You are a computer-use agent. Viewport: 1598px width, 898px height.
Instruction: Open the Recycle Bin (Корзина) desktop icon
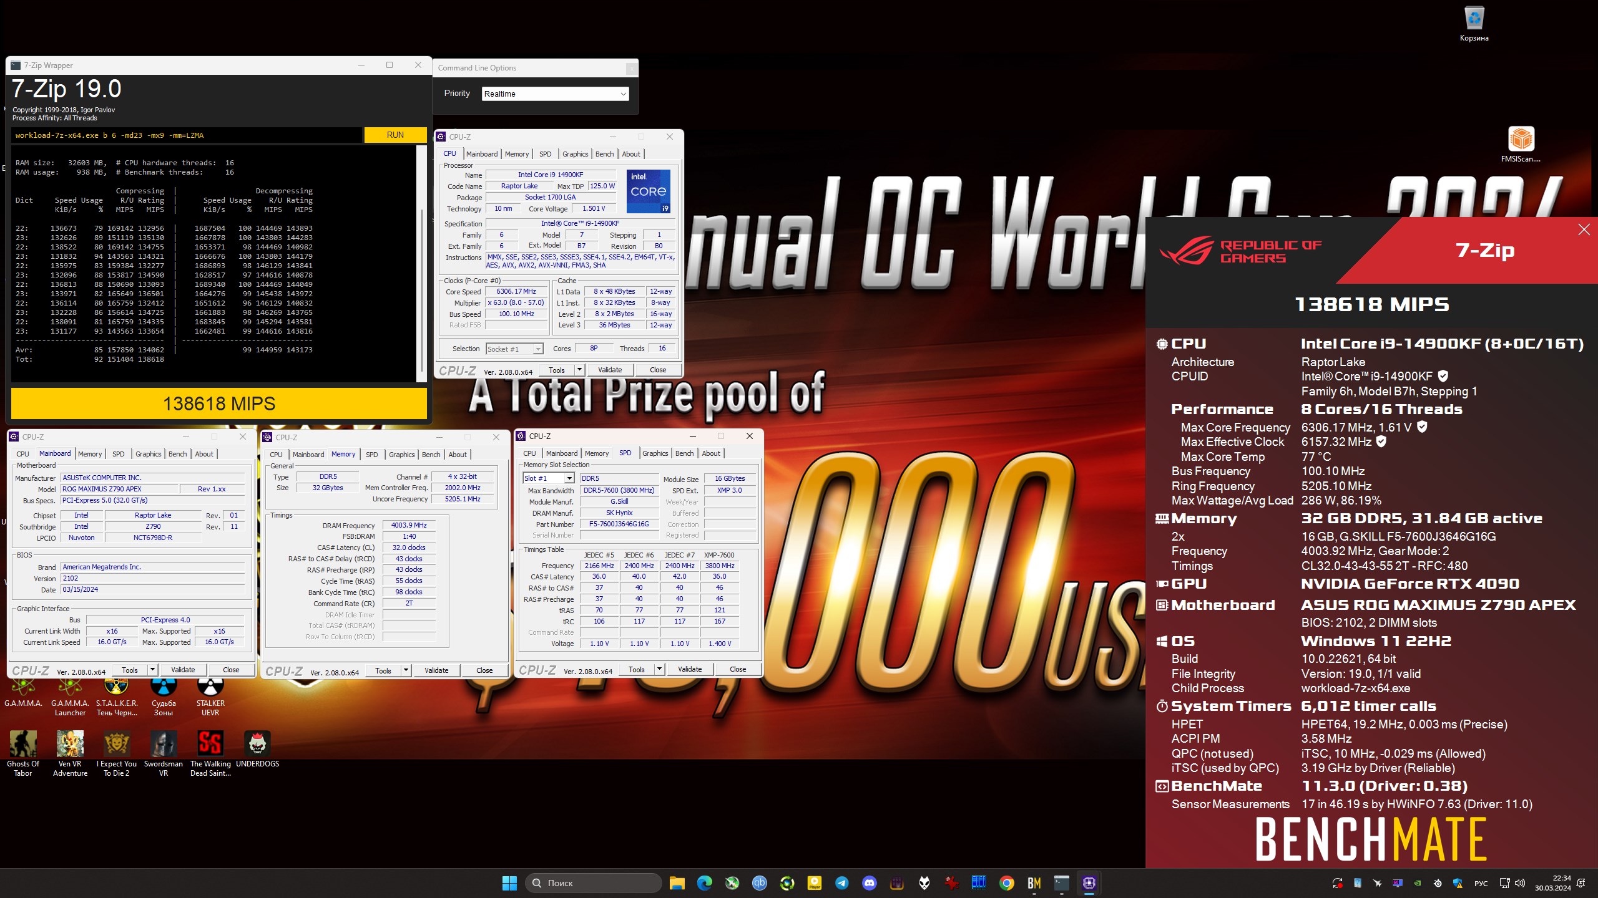[1474, 24]
